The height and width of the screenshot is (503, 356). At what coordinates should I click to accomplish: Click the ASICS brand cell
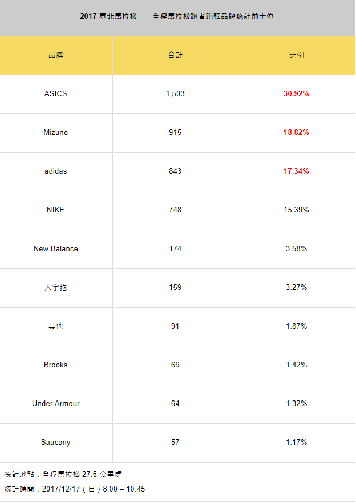(55, 93)
